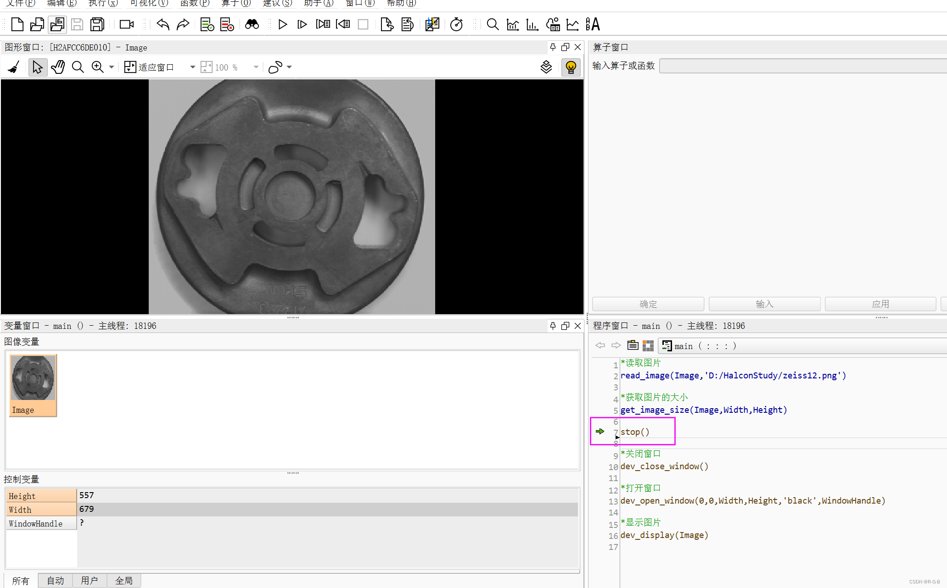Switch to the 全局 variable tab
Screen dimensions: 947x588
pos(124,581)
